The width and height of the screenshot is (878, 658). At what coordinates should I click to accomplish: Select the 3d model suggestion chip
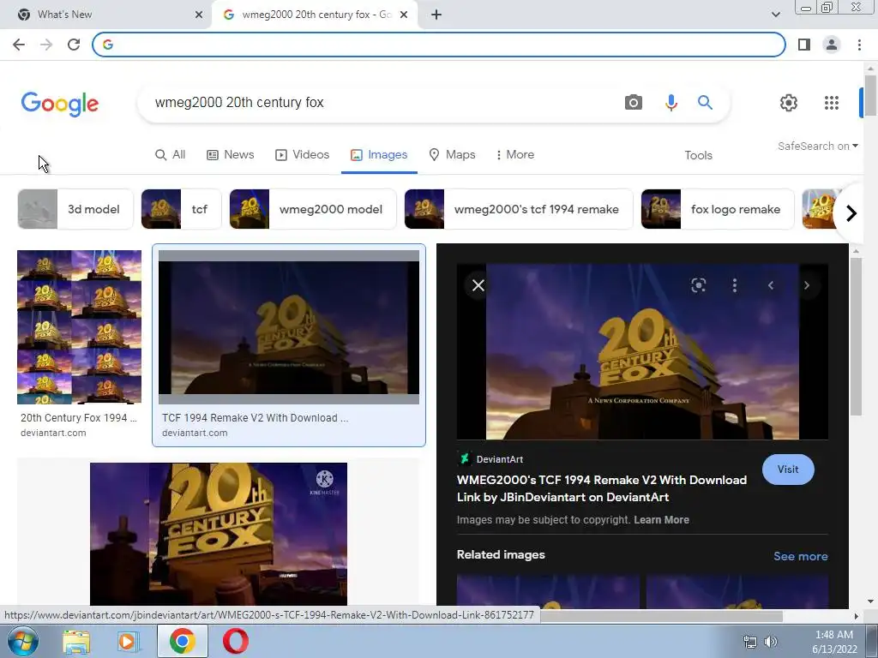point(75,209)
